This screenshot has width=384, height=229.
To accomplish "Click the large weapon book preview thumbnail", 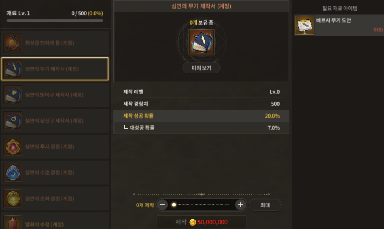I will coord(201,42).
